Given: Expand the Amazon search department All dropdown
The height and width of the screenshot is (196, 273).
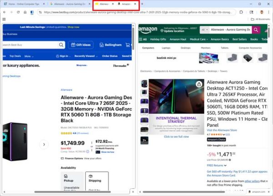Looking at the screenshot, I should [205, 30].
